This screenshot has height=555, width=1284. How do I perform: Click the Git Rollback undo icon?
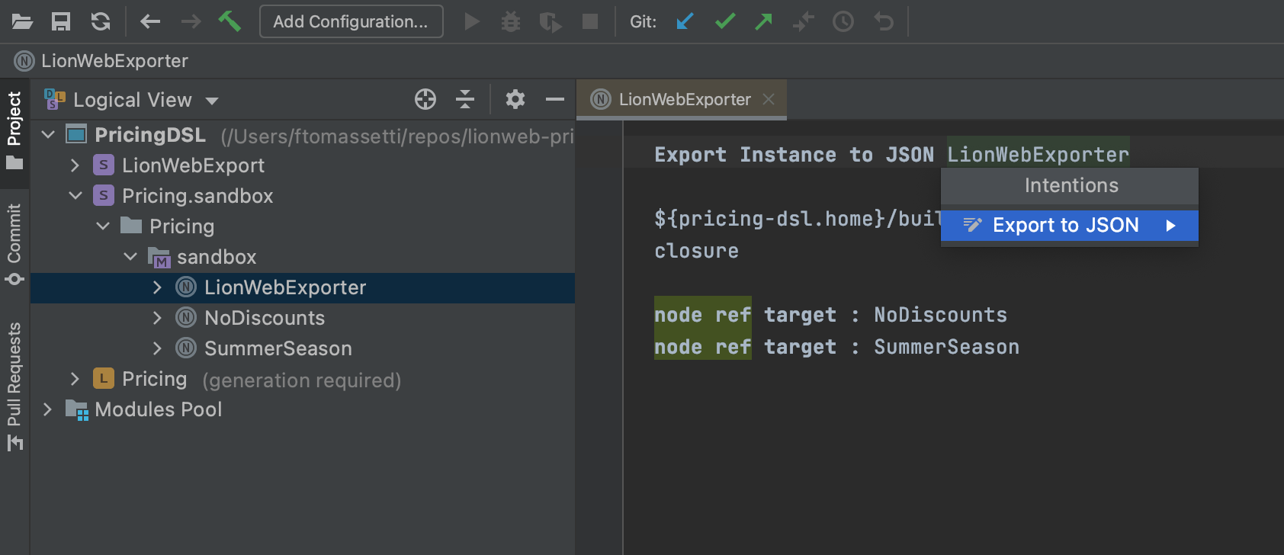(884, 21)
